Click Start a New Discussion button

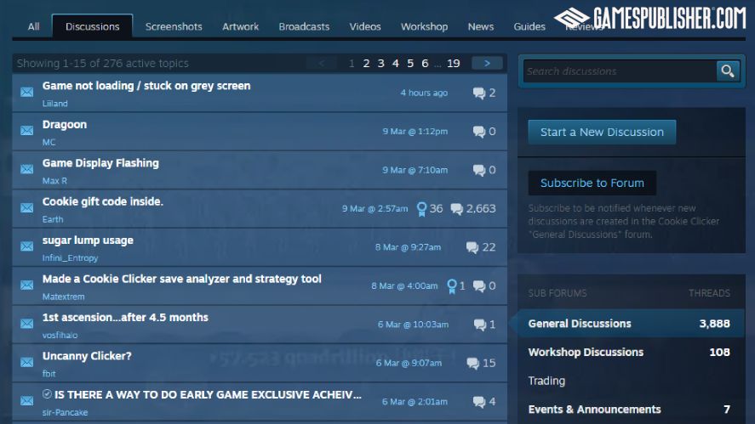point(602,133)
